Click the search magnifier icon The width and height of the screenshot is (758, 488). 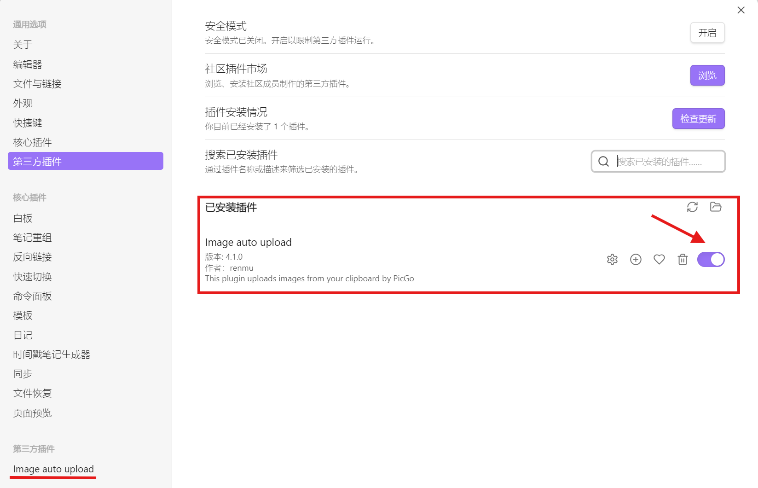coord(603,161)
